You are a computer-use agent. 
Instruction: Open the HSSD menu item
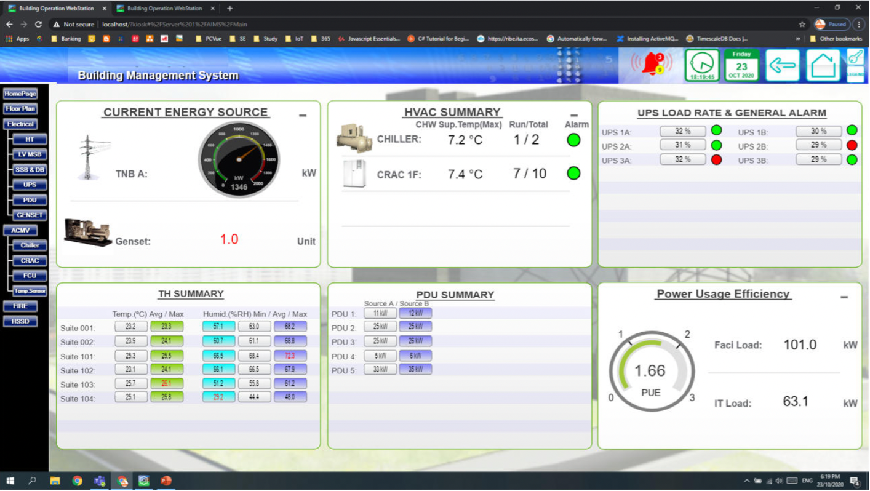click(20, 321)
